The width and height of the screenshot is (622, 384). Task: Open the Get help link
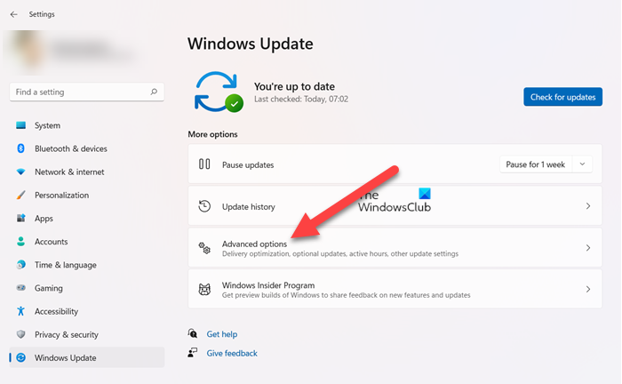click(x=222, y=334)
